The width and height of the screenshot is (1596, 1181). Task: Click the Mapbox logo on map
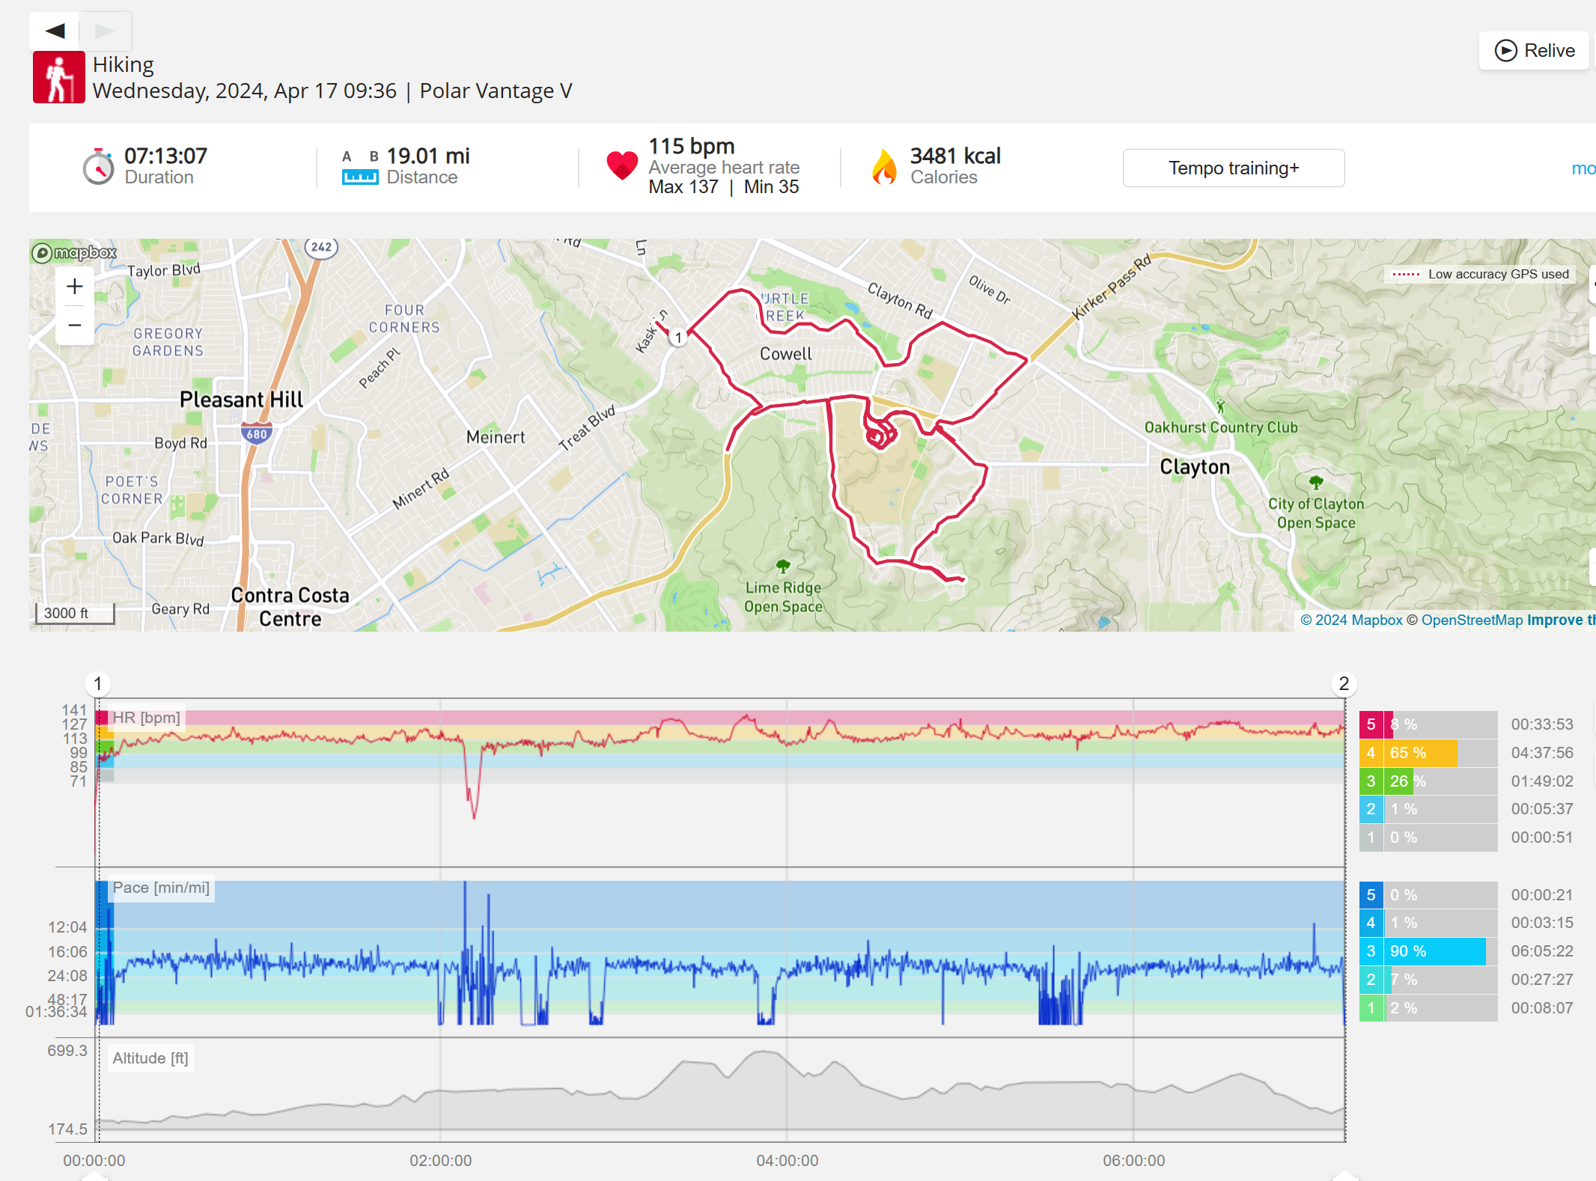(74, 253)
